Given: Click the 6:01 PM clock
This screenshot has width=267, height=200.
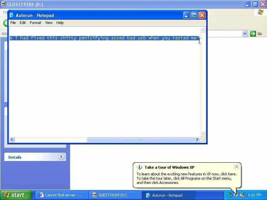Looking at the screenshot, I should click(255, 195).
